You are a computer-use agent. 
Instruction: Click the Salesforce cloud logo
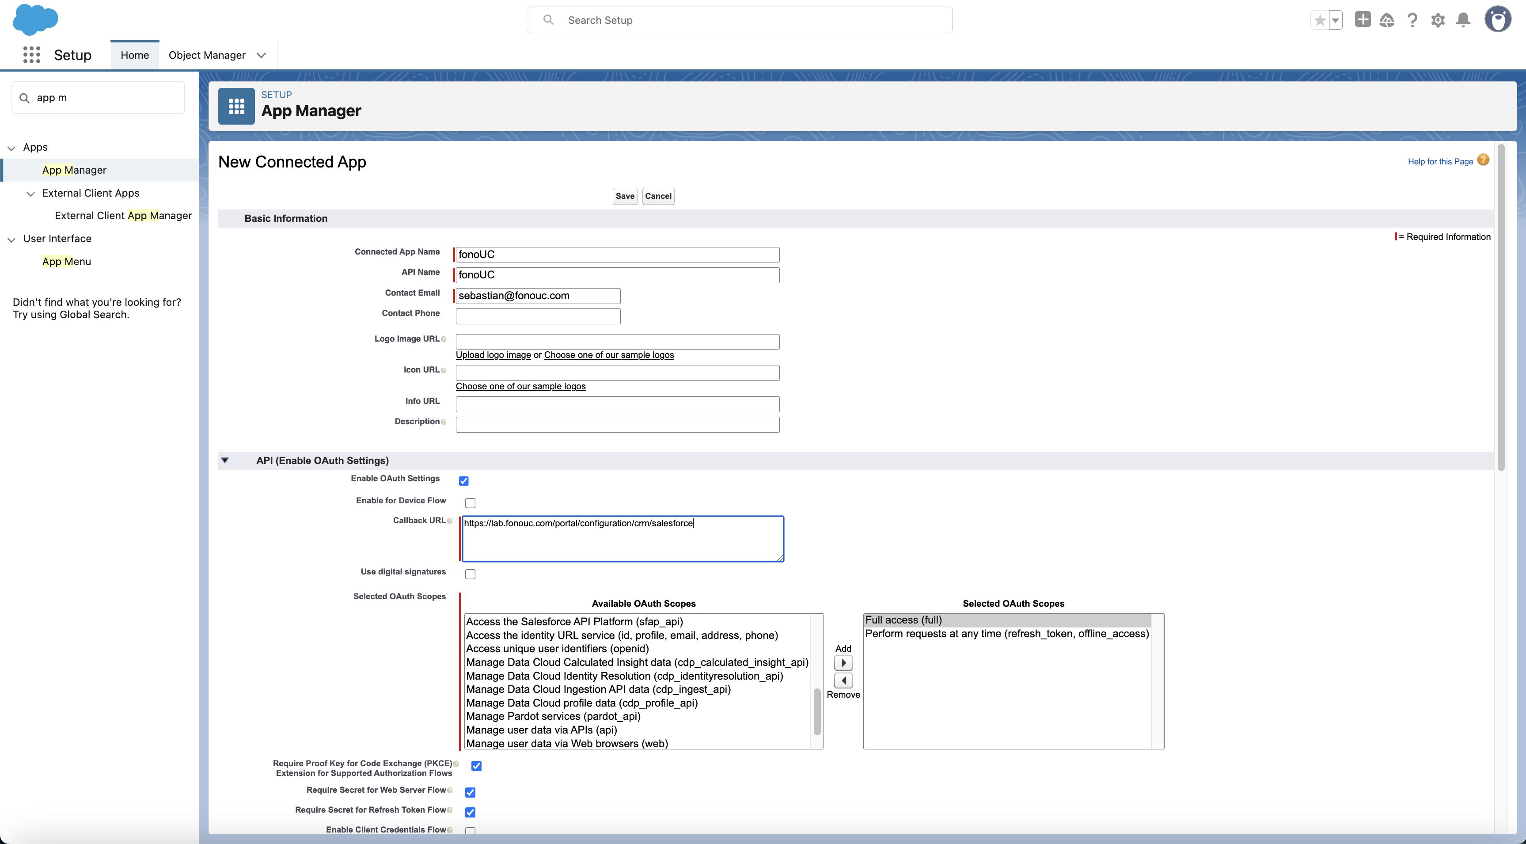coord(35,19)
